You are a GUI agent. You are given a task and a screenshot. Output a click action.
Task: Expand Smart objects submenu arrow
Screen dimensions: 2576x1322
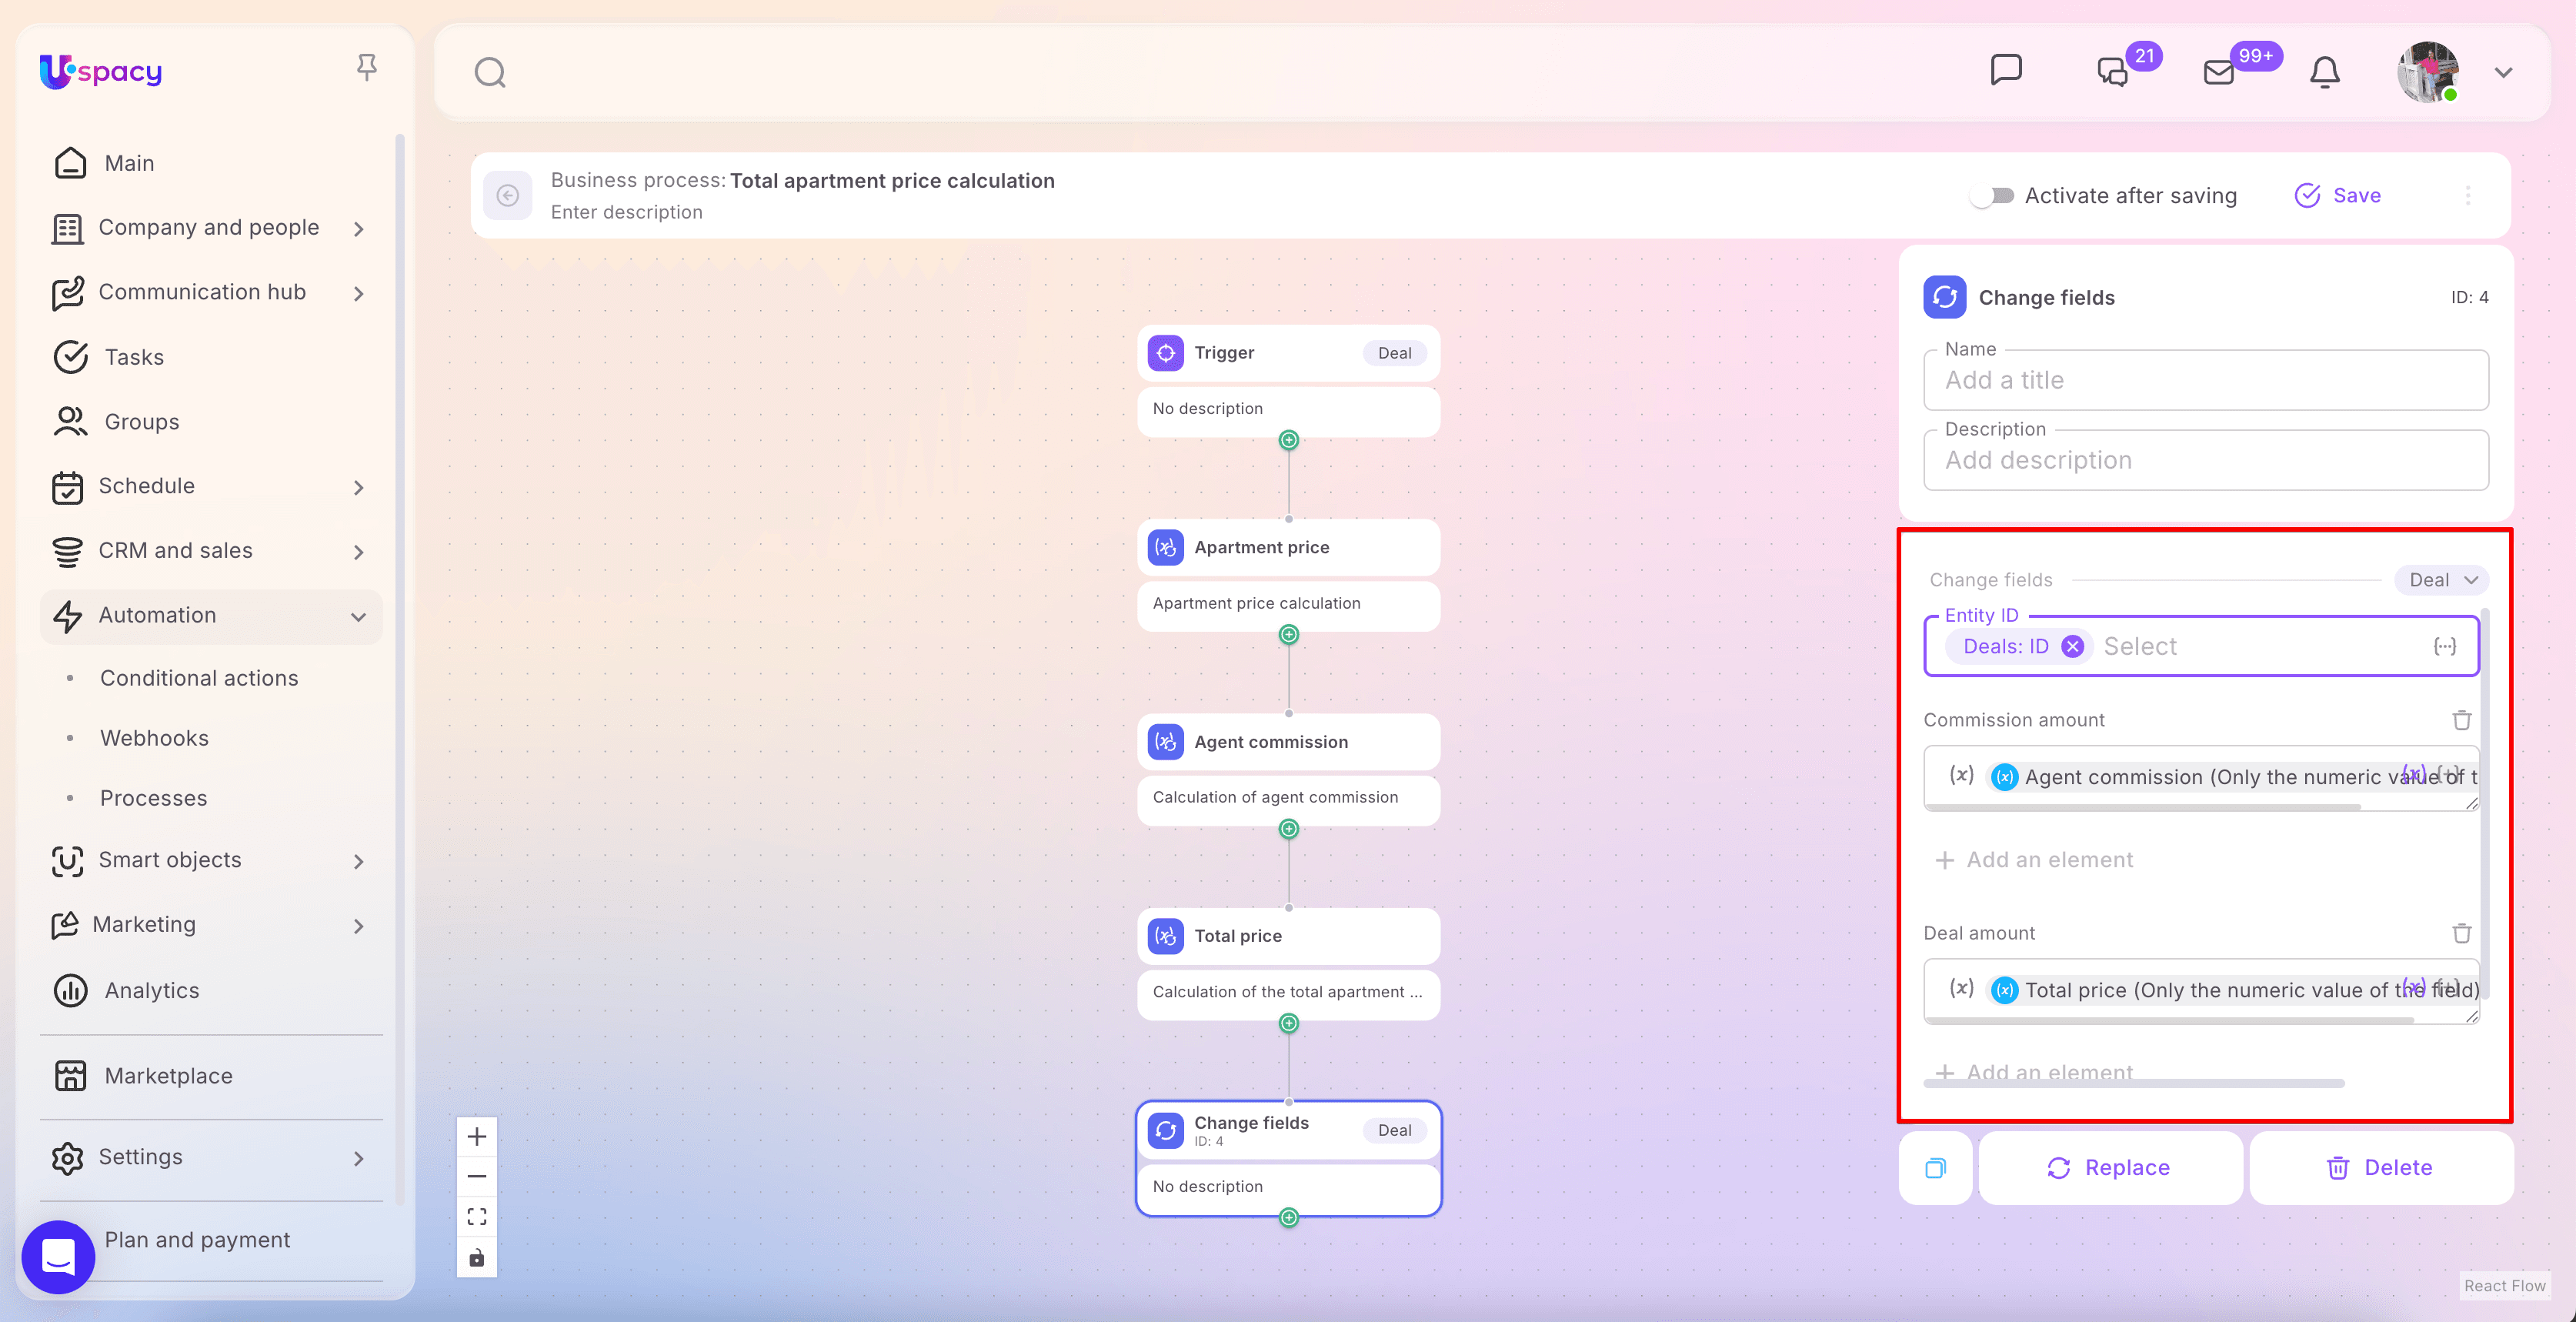[359, 861]
